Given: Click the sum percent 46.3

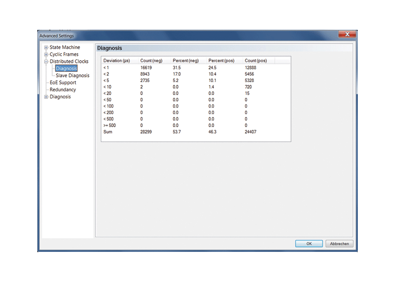Looking at the screenshot, I should click(212, 132).
